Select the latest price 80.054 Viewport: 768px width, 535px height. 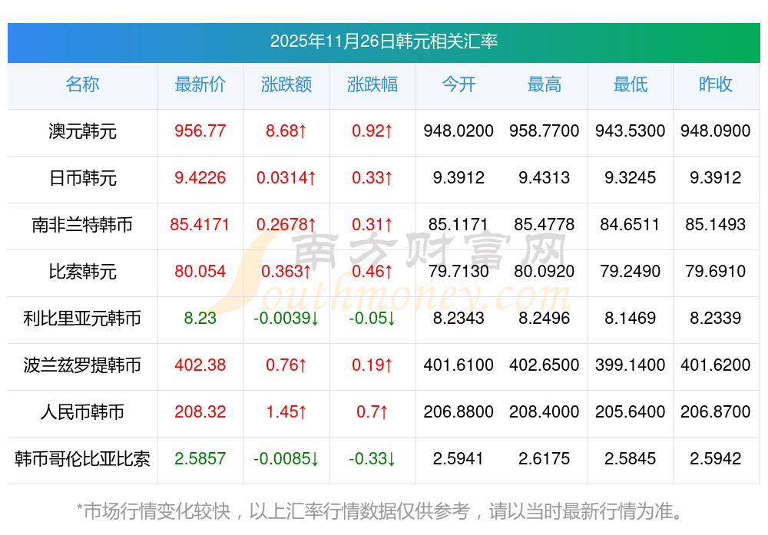200,271
